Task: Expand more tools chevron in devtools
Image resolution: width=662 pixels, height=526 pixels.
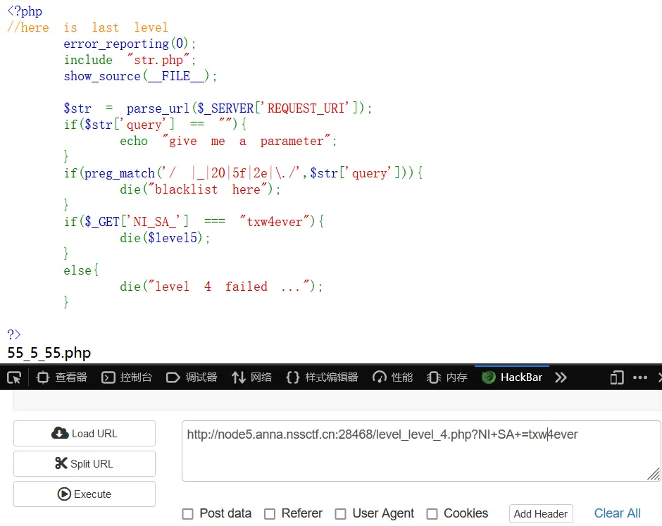Action: point(561,377)
